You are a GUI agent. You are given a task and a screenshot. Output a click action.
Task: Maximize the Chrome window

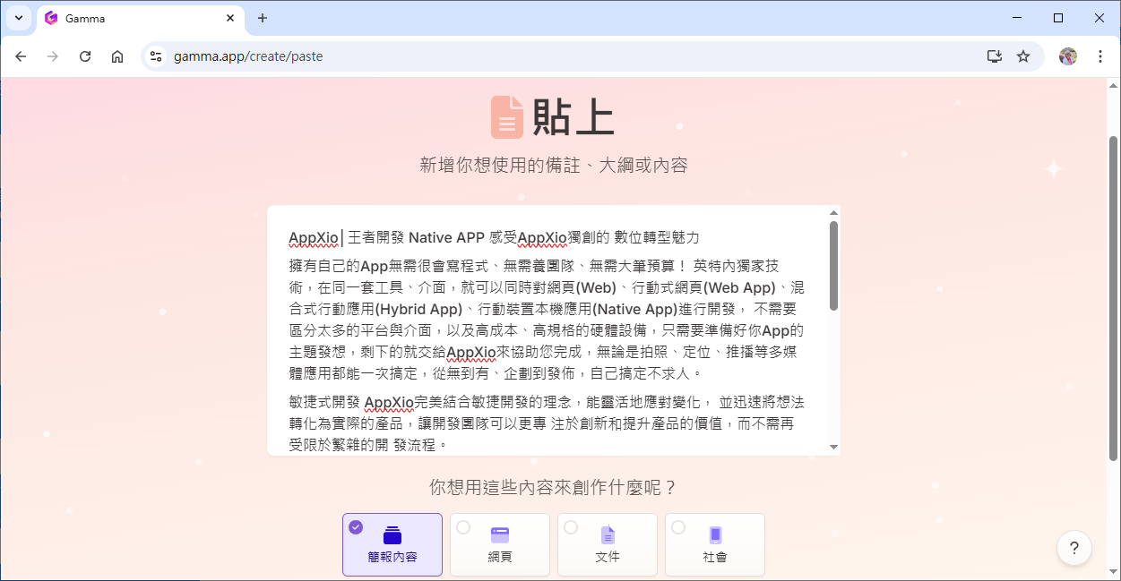[1058, 18]
